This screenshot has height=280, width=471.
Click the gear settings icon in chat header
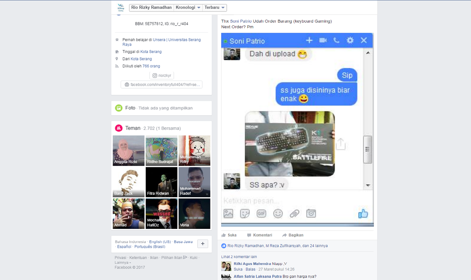point(350,40)
